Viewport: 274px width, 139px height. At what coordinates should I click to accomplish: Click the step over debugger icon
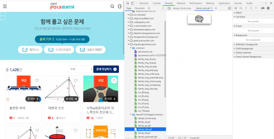tap(241, 8)
